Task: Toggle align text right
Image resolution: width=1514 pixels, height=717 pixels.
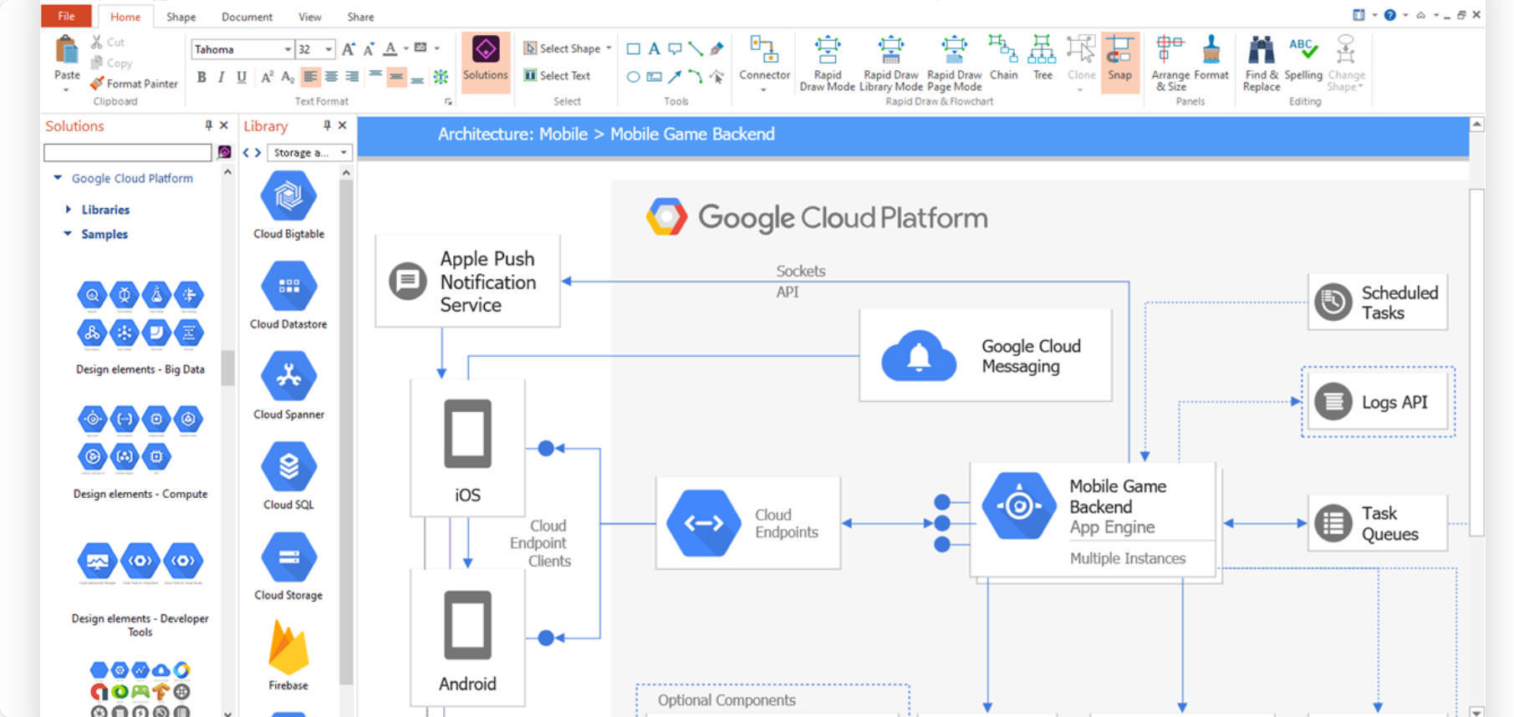Action: pos(352,77)
